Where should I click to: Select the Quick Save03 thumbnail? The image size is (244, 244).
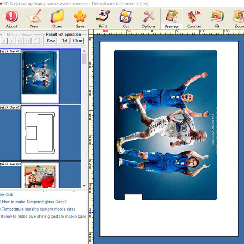point(40,176)
